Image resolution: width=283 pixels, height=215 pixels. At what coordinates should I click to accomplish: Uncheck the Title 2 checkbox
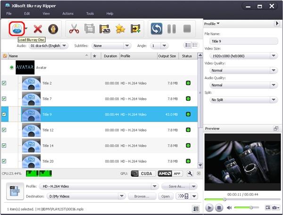click(4, 83)
